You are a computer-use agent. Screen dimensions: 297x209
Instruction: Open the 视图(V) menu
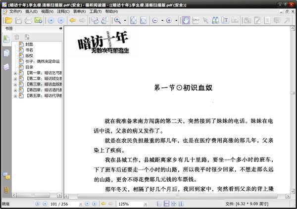(48, 11)
